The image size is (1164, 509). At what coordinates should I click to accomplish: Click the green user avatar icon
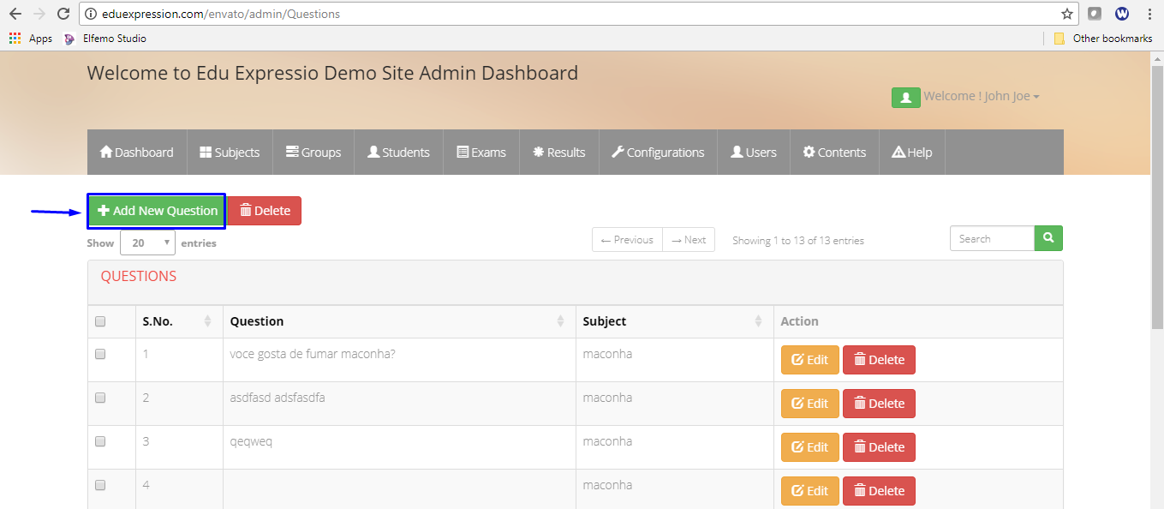click(x=906, y=97)
